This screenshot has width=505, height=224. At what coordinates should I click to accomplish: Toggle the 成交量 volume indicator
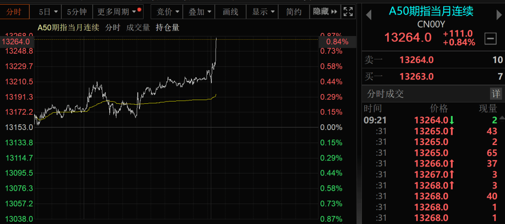(x=138, y=28)
